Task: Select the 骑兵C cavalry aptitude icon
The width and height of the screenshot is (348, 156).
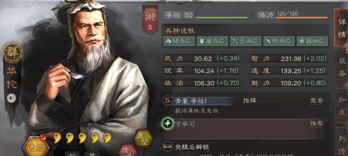Action: (x=179, y=41)
